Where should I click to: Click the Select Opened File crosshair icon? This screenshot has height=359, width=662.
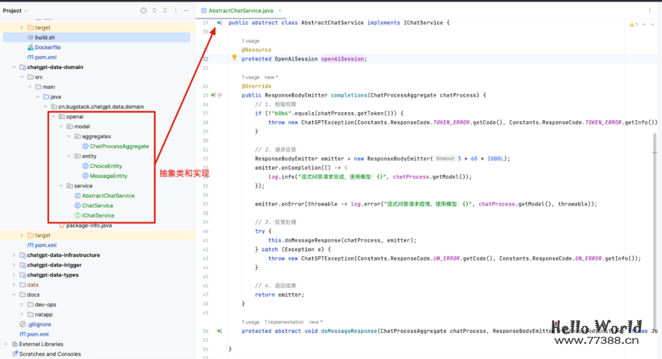click(144, 10)
